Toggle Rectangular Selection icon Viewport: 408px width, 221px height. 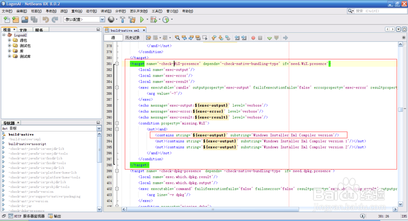pyautogui.click(x=205, y=38)
